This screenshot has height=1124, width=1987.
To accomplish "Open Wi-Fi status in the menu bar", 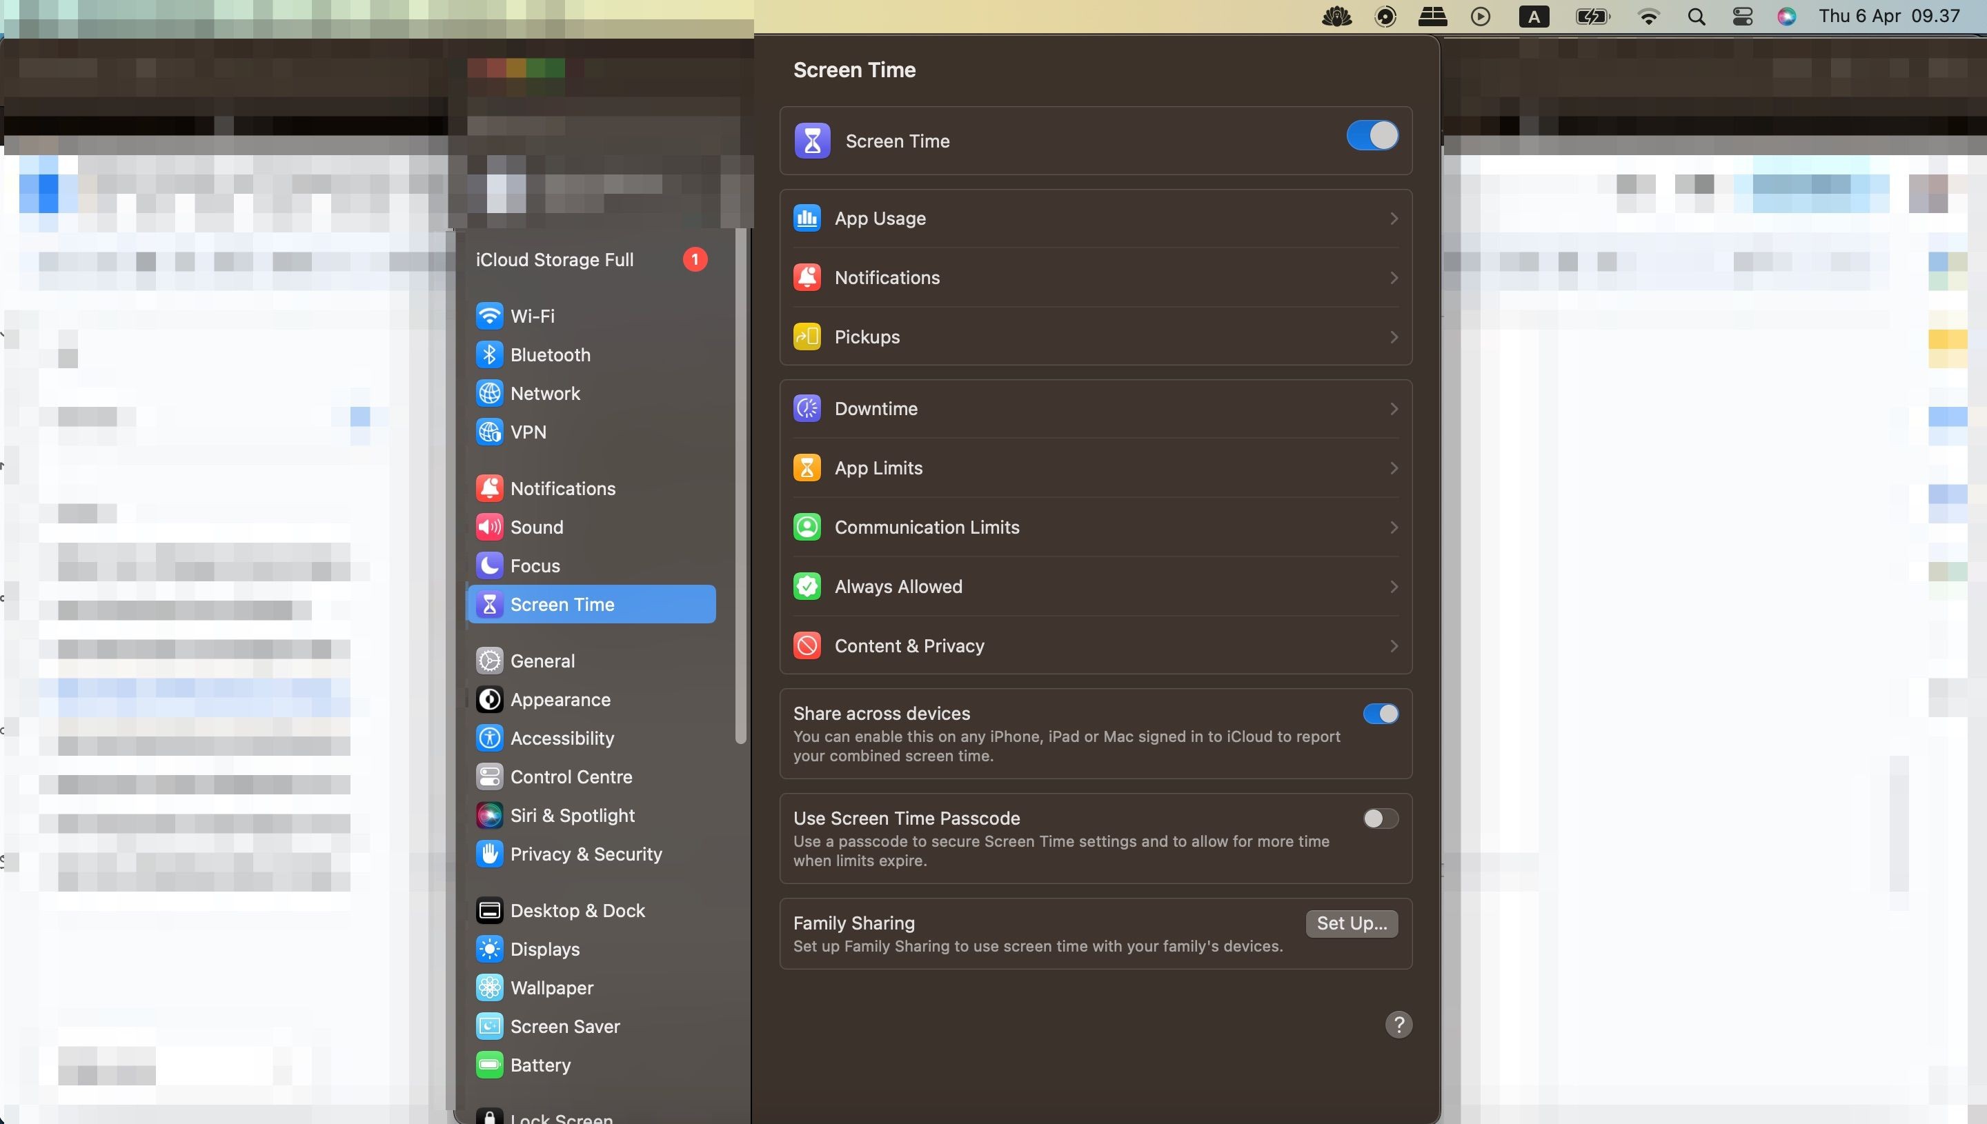I will point(1649,17).
